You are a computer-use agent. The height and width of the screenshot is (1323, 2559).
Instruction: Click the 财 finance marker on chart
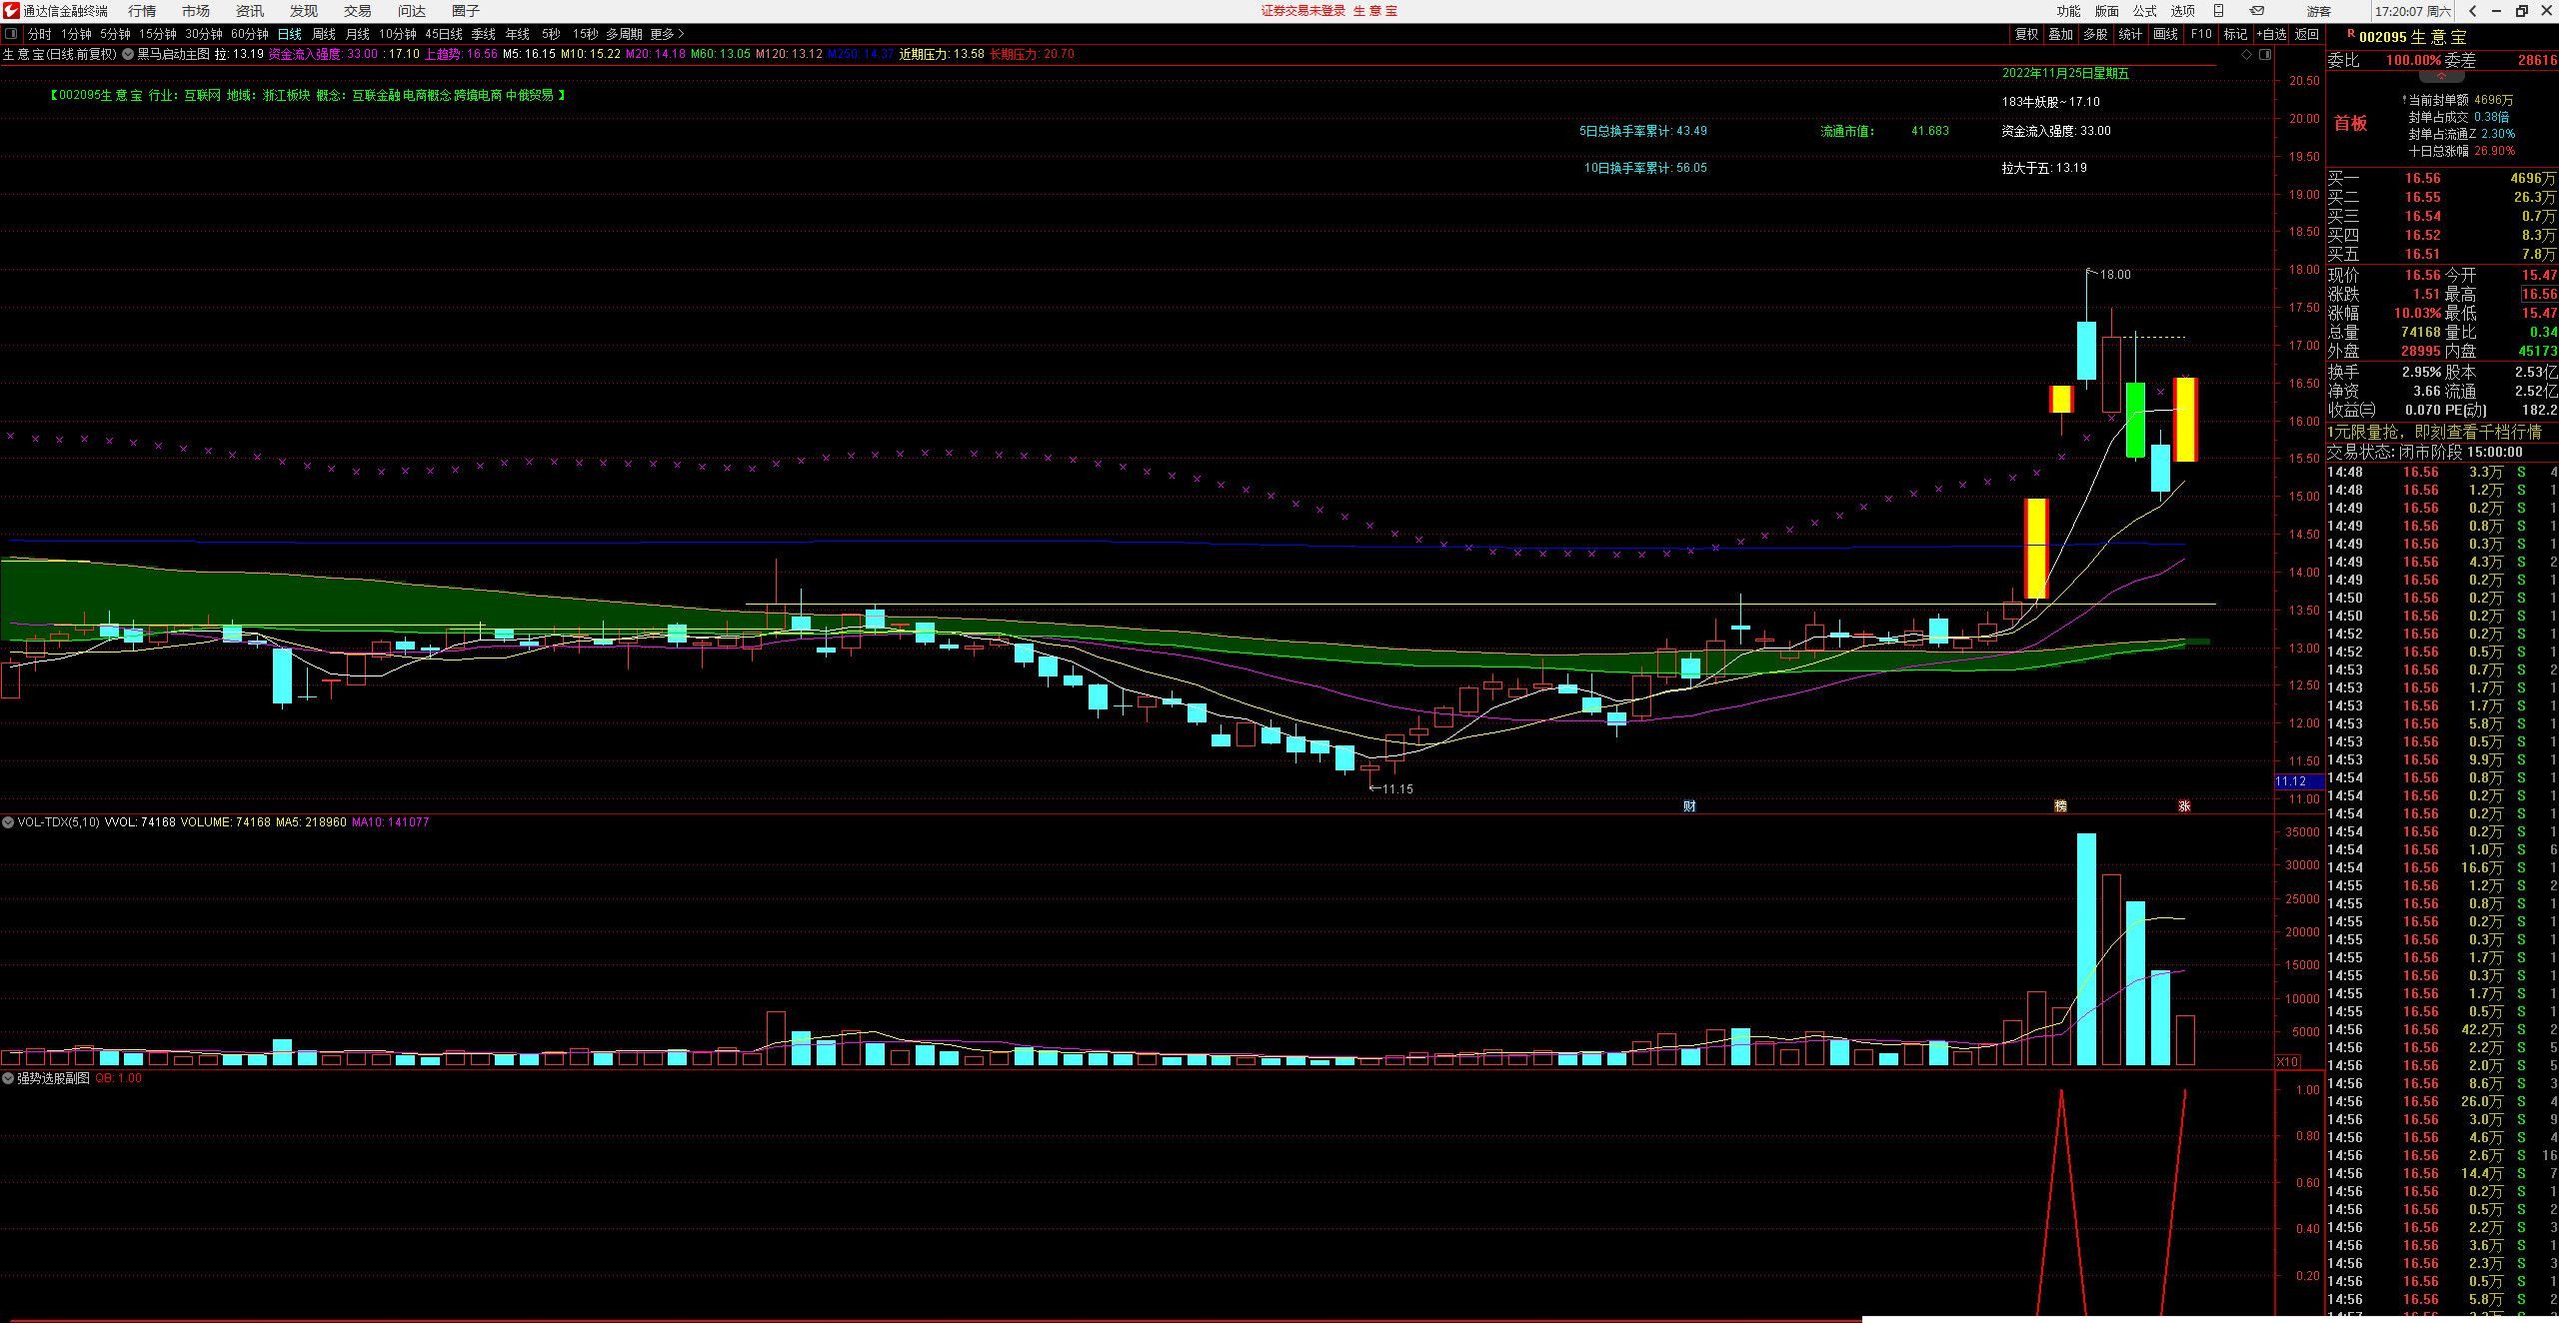1689,806
